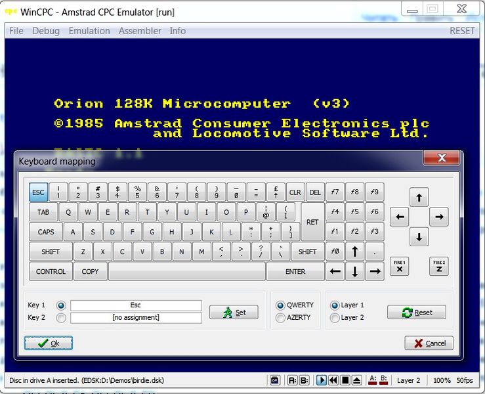
Task: Click the WinCPC icon in title bar
Action: pos(11,12)
